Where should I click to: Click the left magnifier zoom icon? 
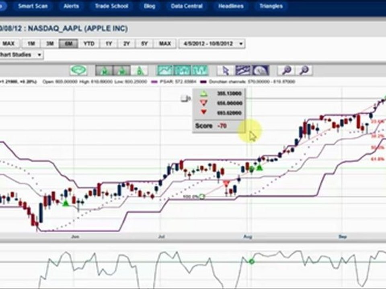286,71
